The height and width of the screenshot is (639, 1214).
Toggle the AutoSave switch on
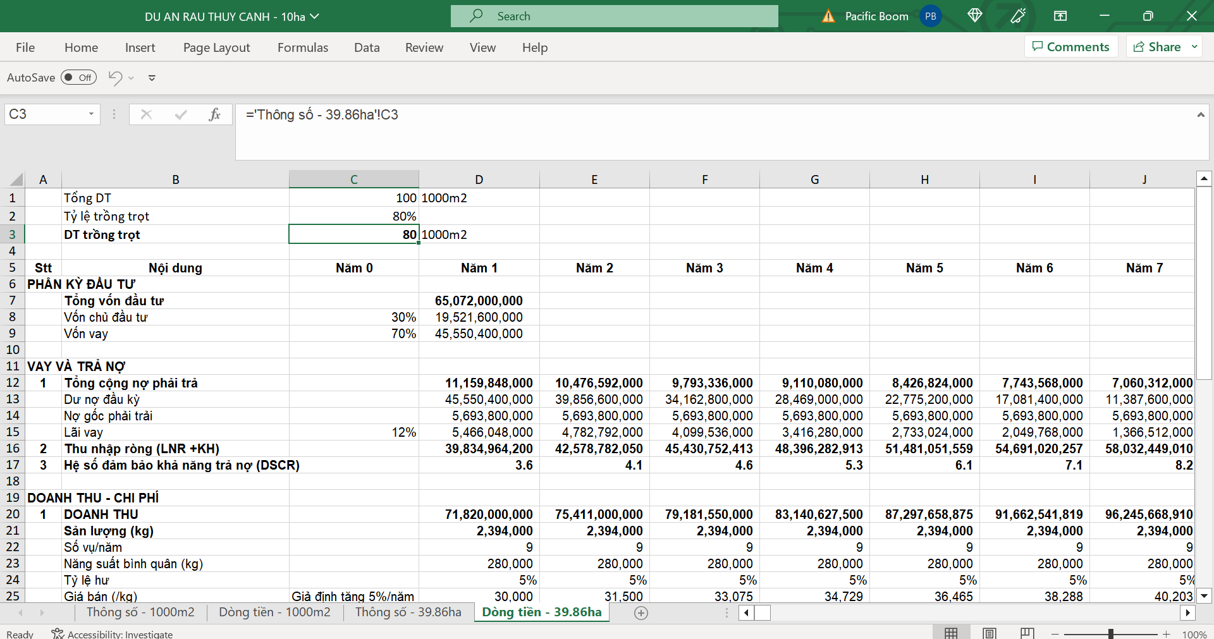point(78,78)
